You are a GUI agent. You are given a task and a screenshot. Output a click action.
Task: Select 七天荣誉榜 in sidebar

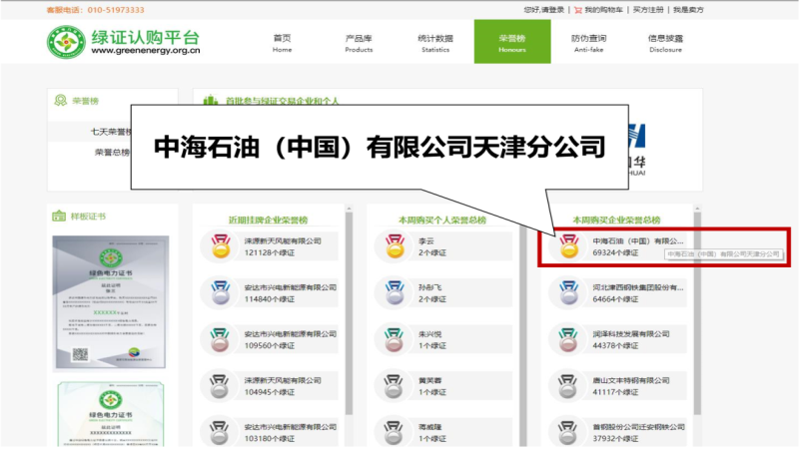point(111,132)
